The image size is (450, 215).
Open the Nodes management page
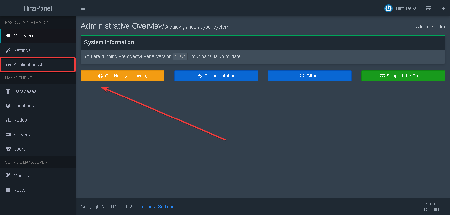[x=20, y=120]
